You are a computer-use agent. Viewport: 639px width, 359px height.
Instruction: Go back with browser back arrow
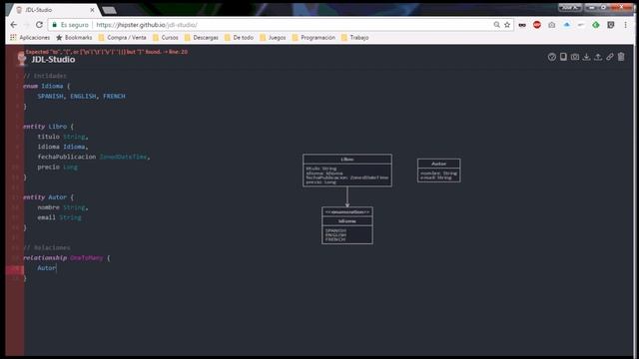[x=13, y=25]
